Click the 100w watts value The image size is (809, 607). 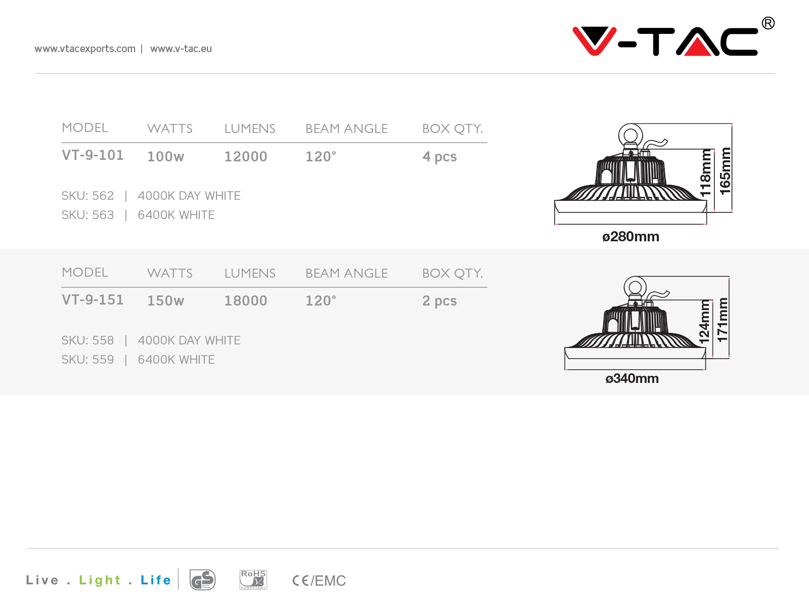pyautogui.click(x=166, y=157)
